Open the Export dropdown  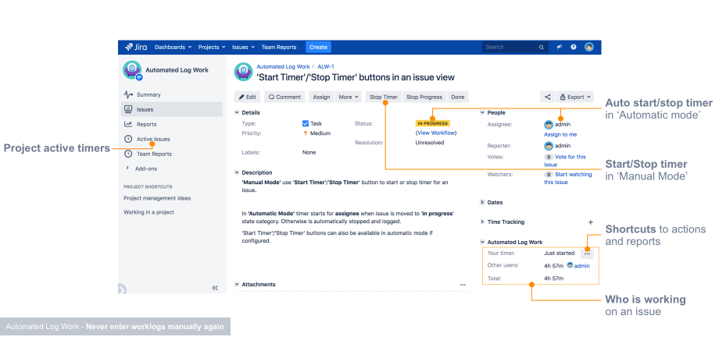(x=575, y=97)
